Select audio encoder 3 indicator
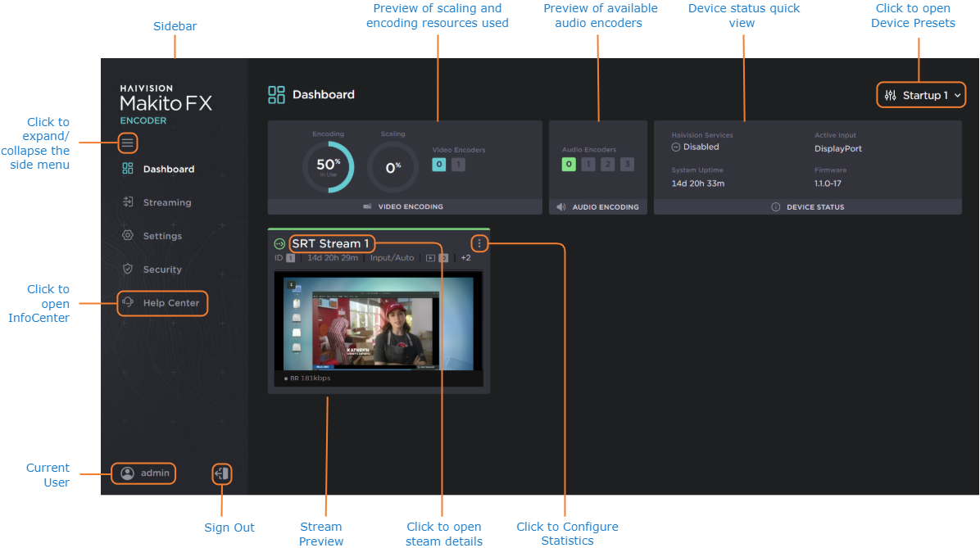 (627, 165)
